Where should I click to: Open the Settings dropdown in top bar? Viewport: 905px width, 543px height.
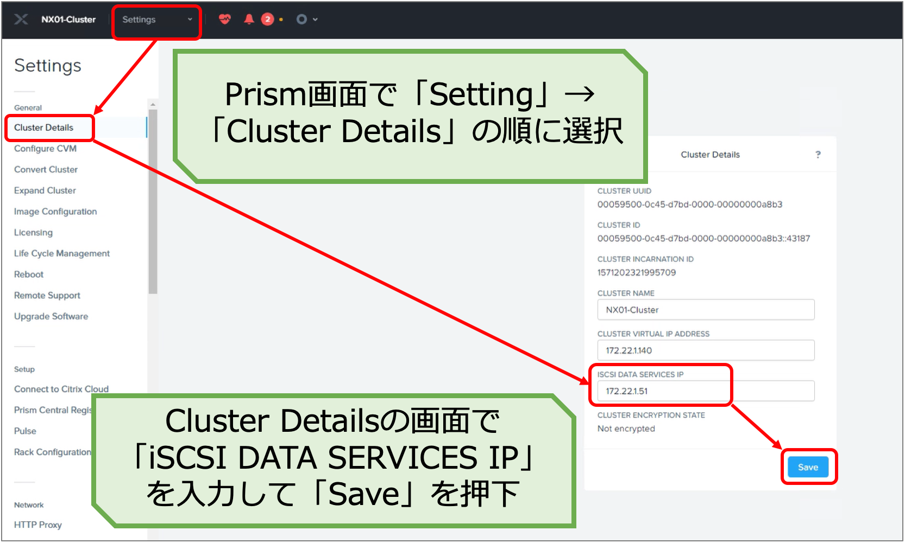point(157,20)
